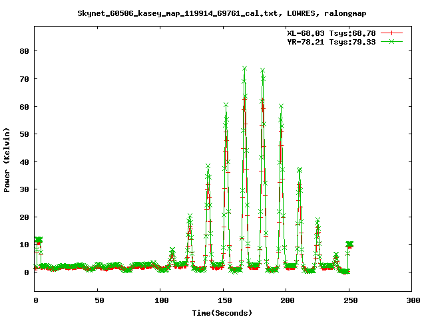Click y-axis tick label 60
Image resolution: width=426 pixels, height=319 pixels.
click(24, 107)
